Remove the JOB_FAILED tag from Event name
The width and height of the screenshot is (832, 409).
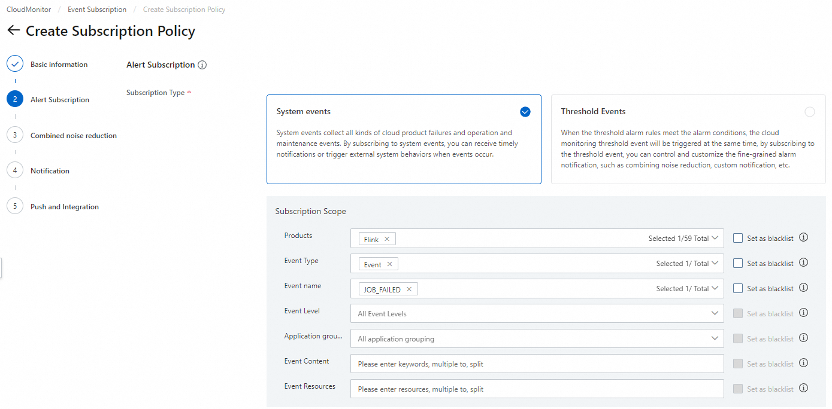pos(409,289)
